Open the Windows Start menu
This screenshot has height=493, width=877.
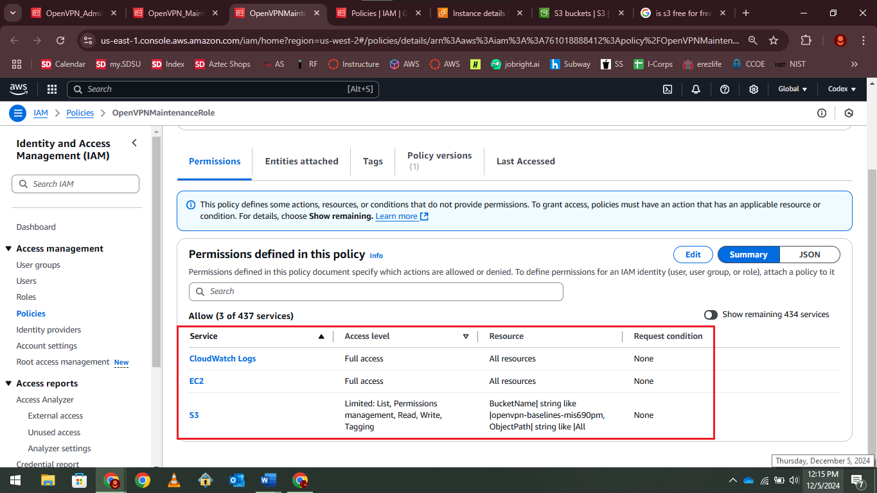point(15,480)
